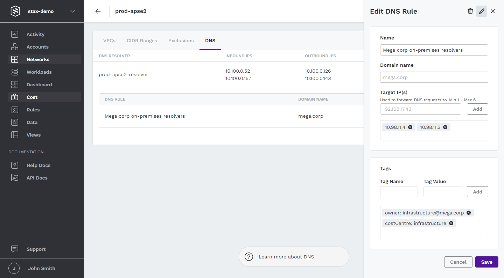Remove the owner tag

click(469, 213)
